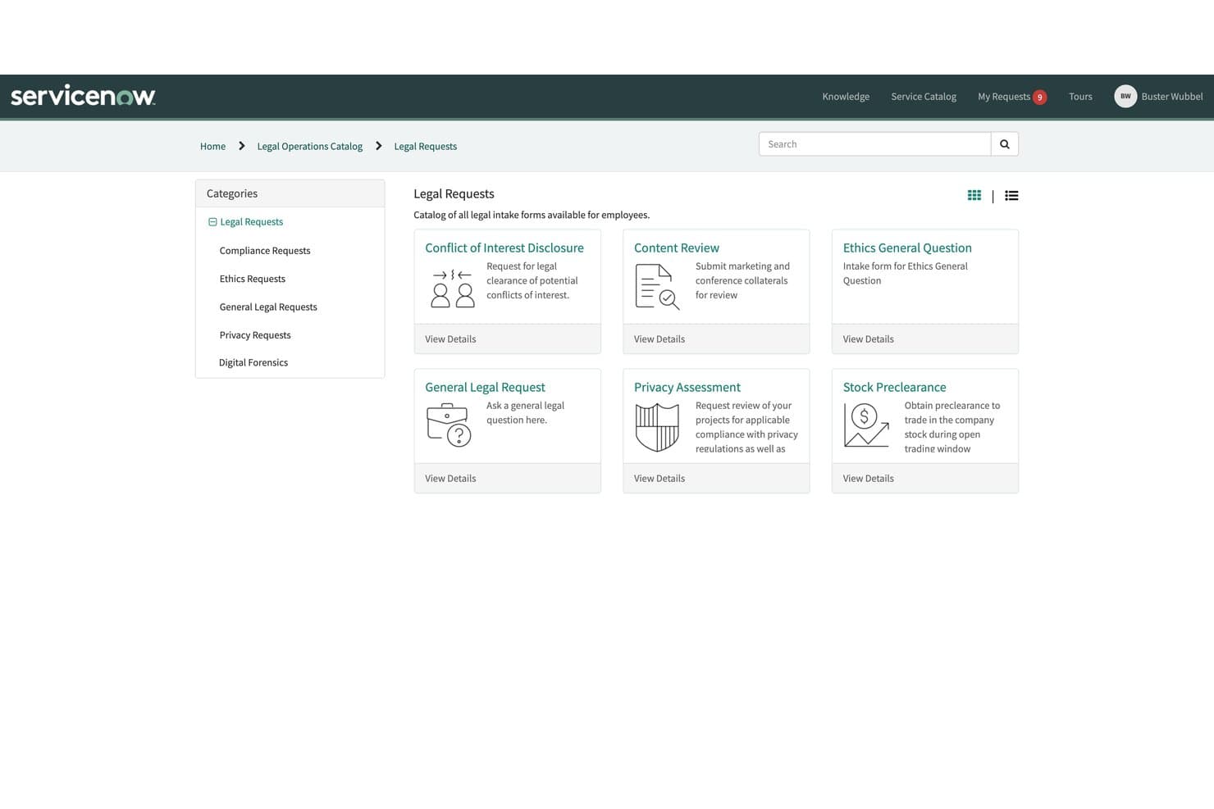This screenshot has width=1214, height=809.
Task: Click 'Request for legal clearance' description
Action: [x=532, y=280]
